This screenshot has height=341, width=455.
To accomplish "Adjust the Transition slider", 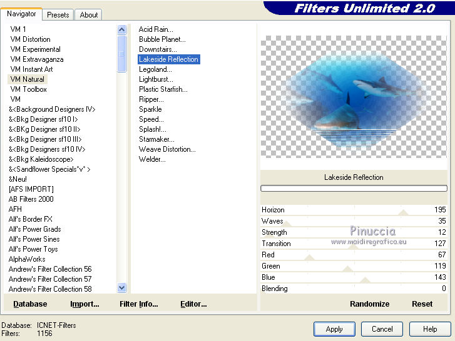I will (354, 244).
